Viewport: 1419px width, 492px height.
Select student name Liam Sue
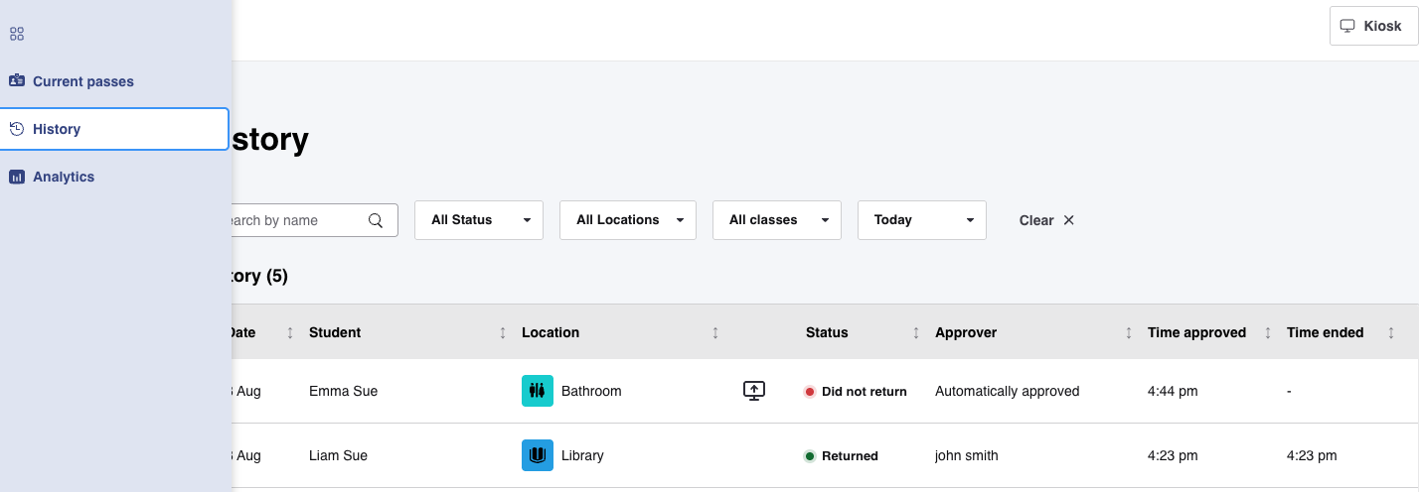tap(339, 455)
